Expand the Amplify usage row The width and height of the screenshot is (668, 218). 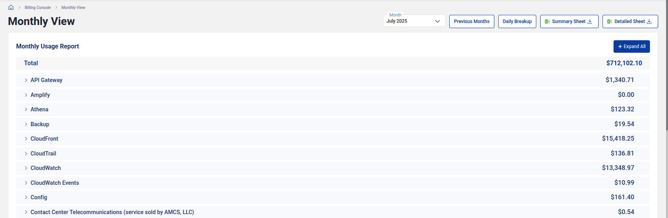coord(26,95)
